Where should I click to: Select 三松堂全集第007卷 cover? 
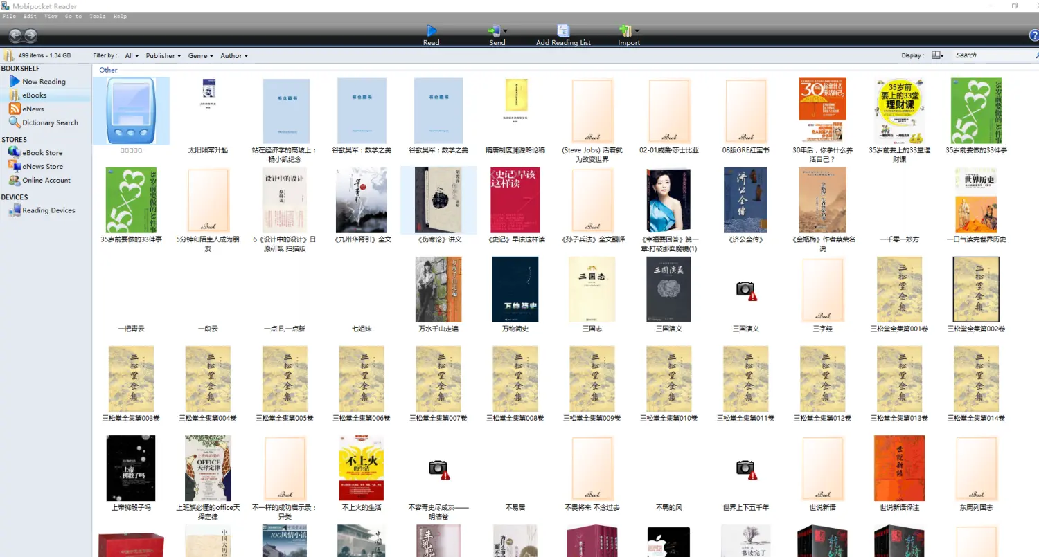pos(438,378)
